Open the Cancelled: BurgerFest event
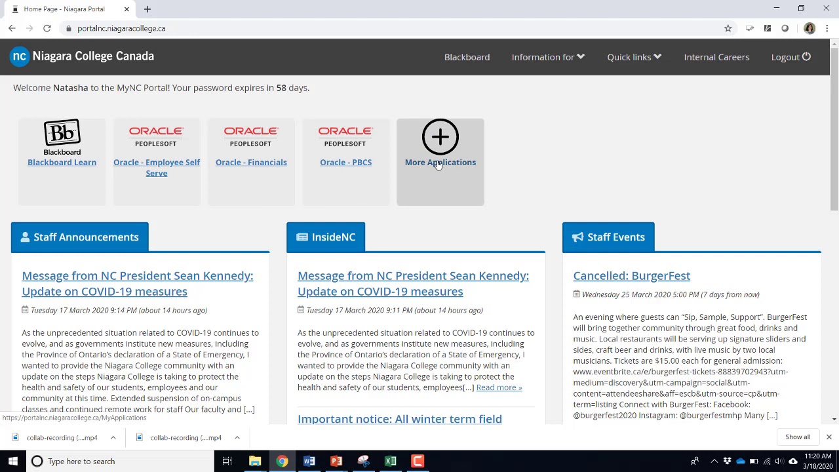839x472 pixels. tap(632, 276)
